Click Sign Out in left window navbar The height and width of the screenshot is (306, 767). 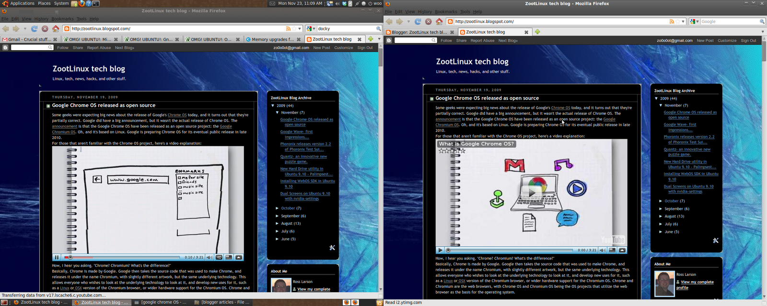coord(365,48)
